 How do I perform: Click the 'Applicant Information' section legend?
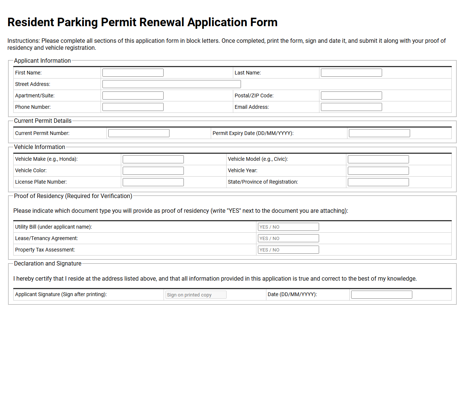pyautogui.click(x=42, y=60)
